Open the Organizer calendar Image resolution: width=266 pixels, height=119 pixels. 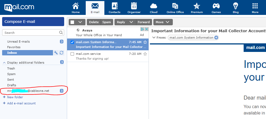(x=134, y=8)
